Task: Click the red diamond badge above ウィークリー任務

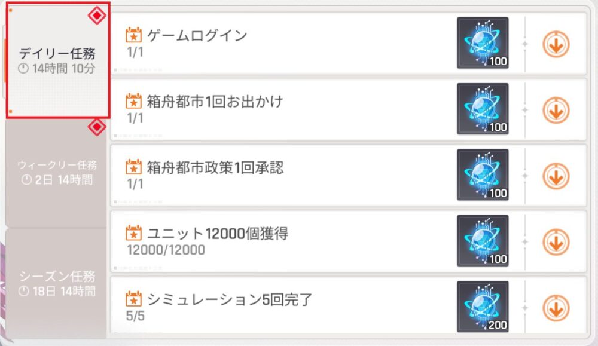Action: tap(97, 127)
